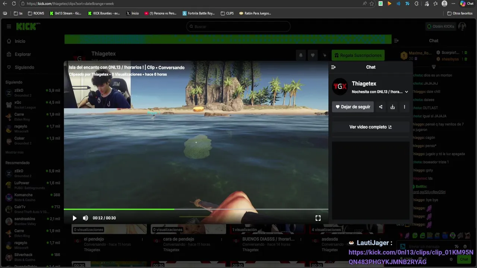Screen dimensions: 477x268
Task: Open the 7TV extension icon
Action: pos(407,4)
